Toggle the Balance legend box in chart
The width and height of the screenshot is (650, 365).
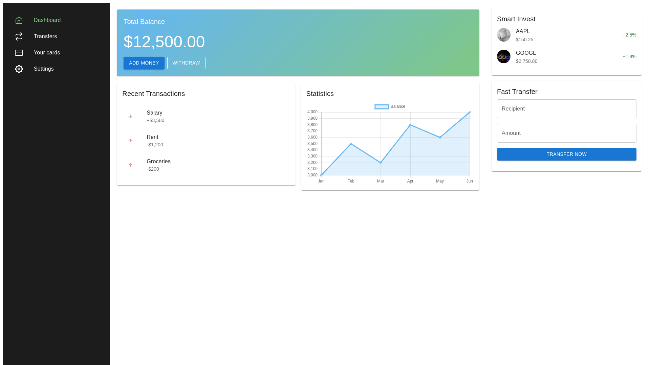coord(382,107)
